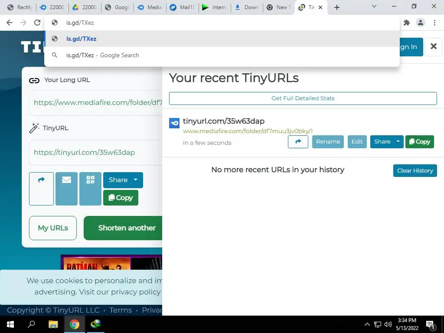Click the 'in a few seconds' timestamp
This screenshot has height=333, width=444.
207,143
